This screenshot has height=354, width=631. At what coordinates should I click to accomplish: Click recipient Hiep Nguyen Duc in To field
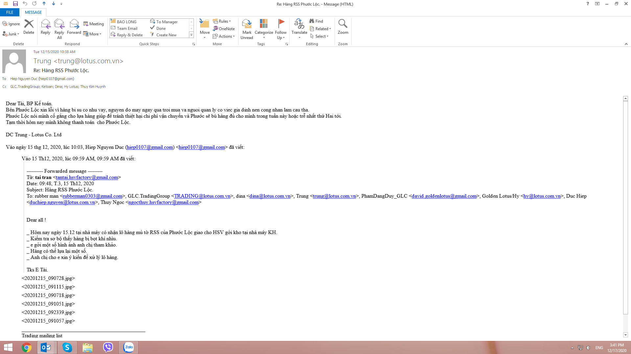pyautogui.click(x=42, y=79)
